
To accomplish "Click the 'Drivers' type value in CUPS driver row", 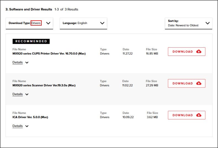I will [105, 53].
